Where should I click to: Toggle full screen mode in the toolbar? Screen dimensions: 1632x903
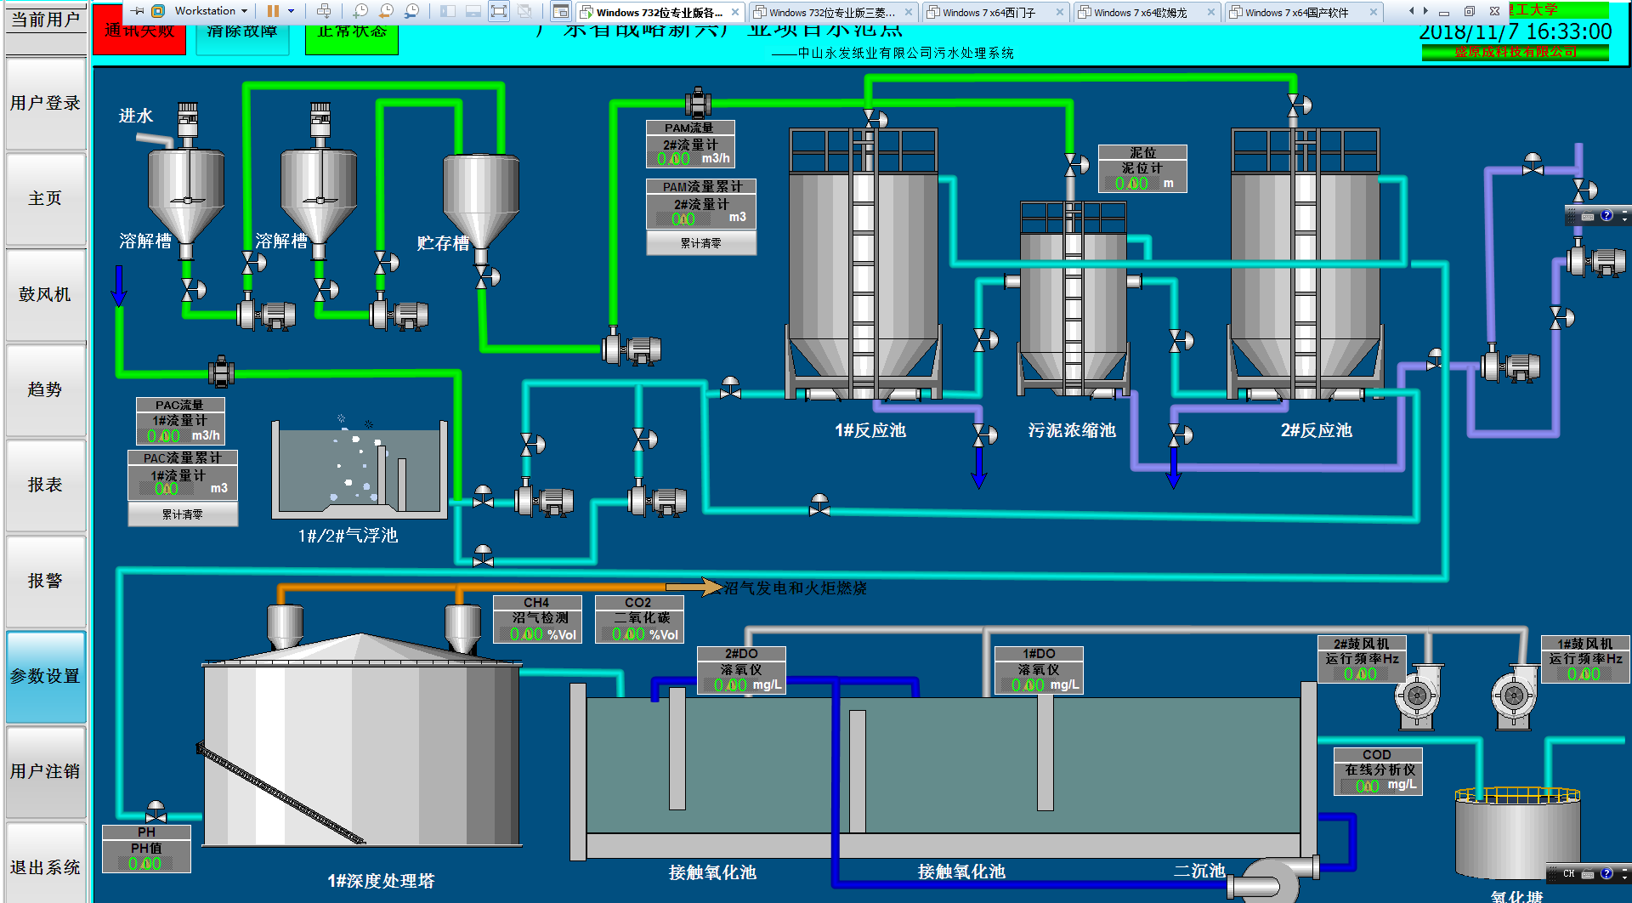tap(499, 11)
